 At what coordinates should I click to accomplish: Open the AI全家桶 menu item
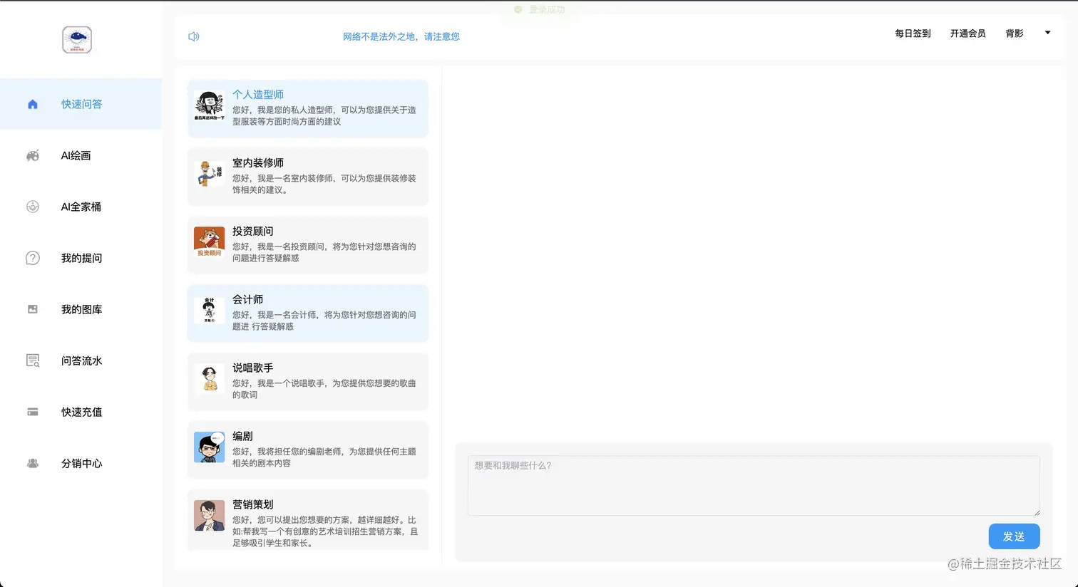(x=81, y=207)
